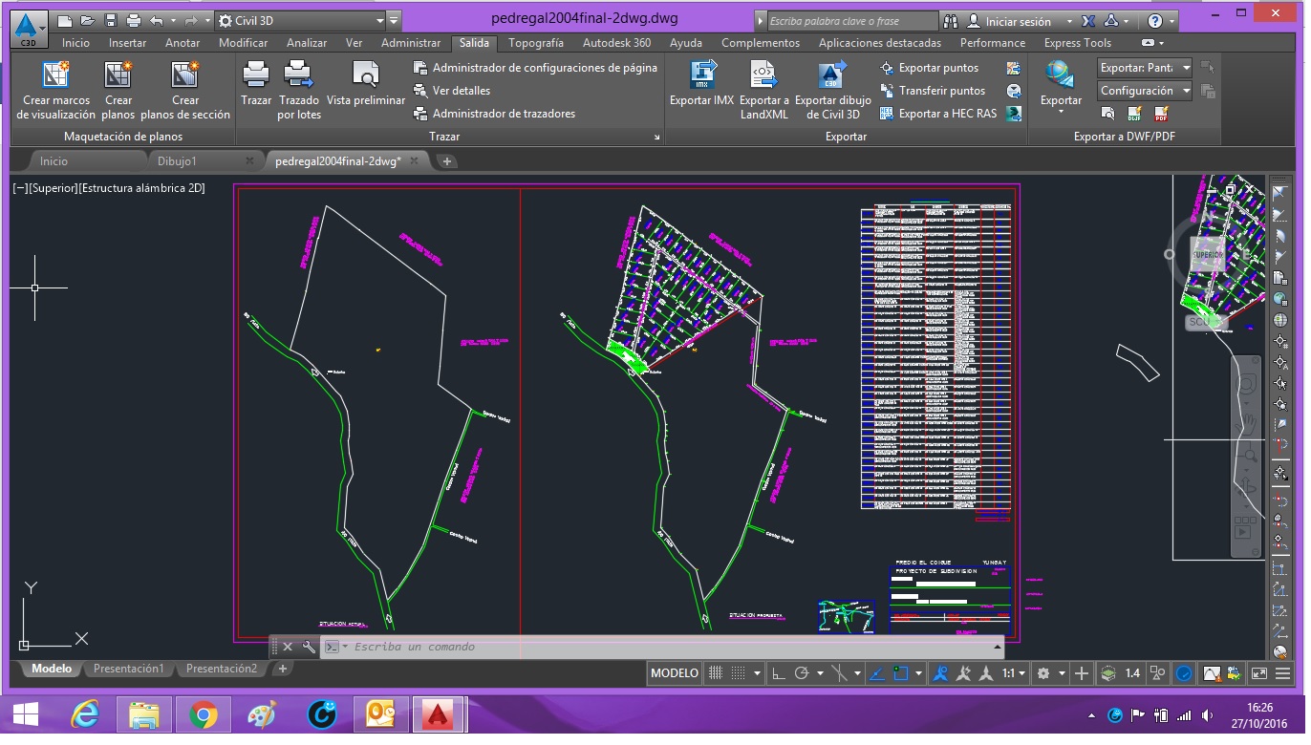Click the Open file folder icon in quick access toolbar
This screenshot has width=1311, height=745.
tap(88, 20)
